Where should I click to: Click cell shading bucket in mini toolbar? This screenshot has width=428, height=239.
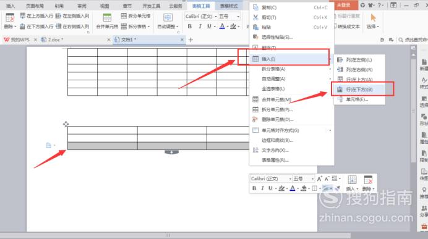tap(303, 188)
